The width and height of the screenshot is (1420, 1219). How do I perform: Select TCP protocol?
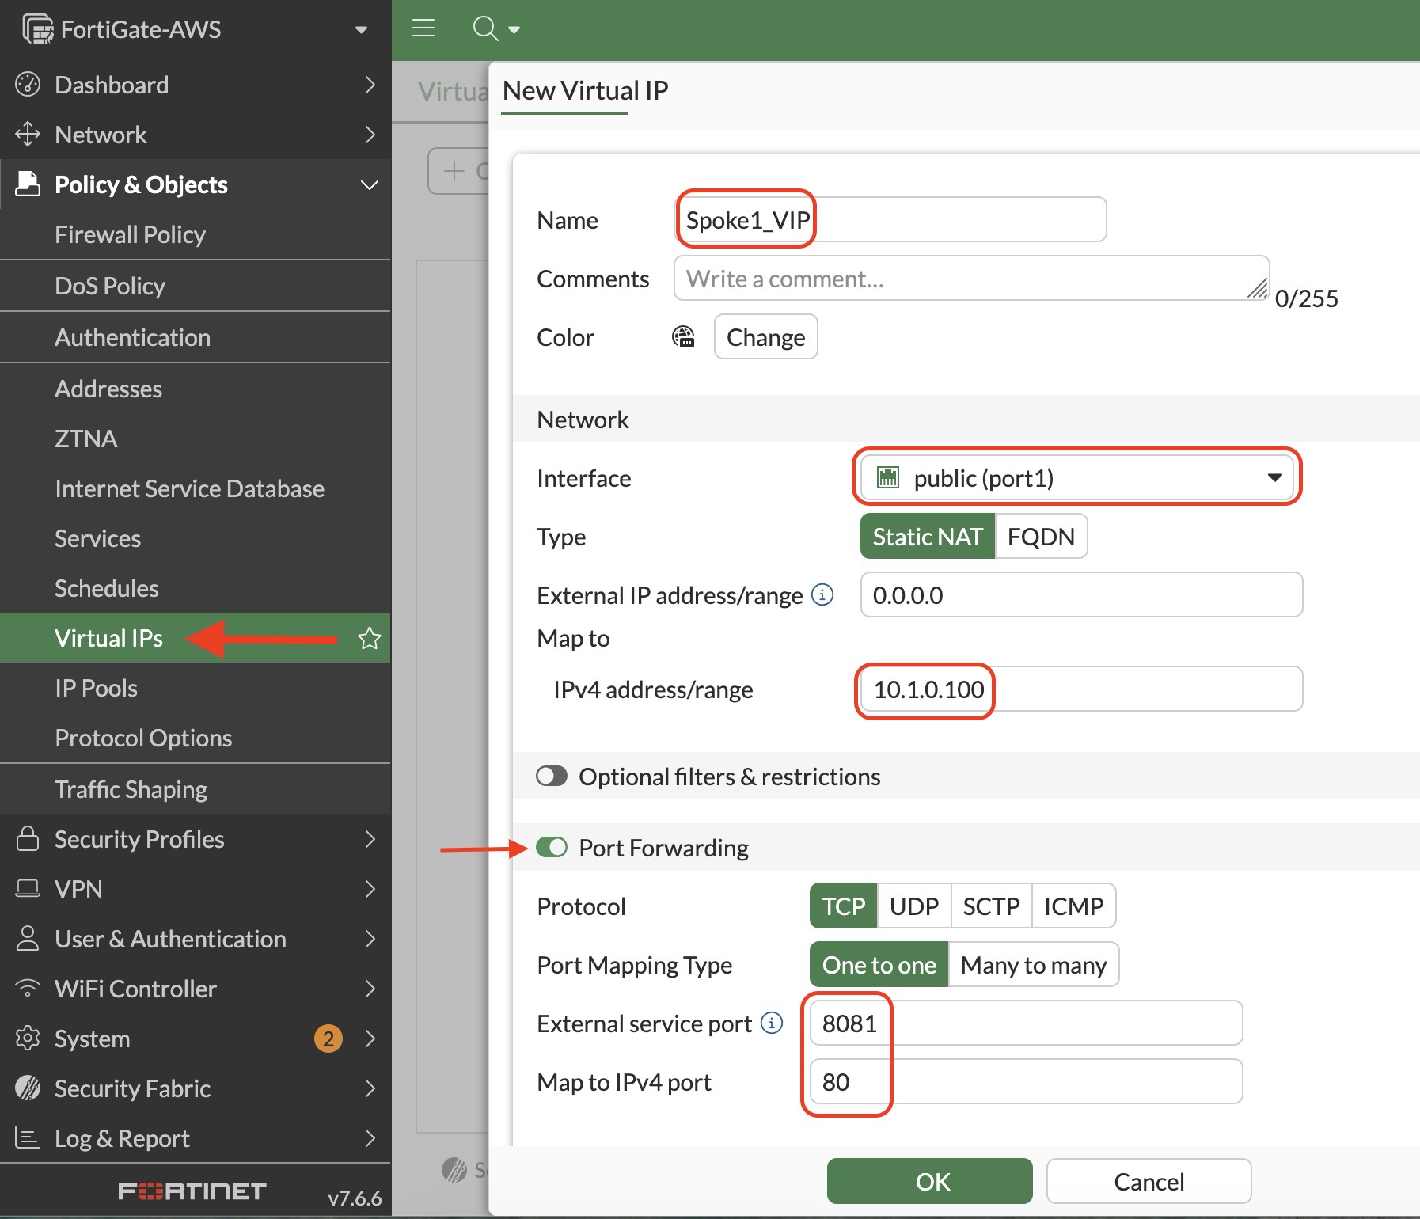point(844,906)
